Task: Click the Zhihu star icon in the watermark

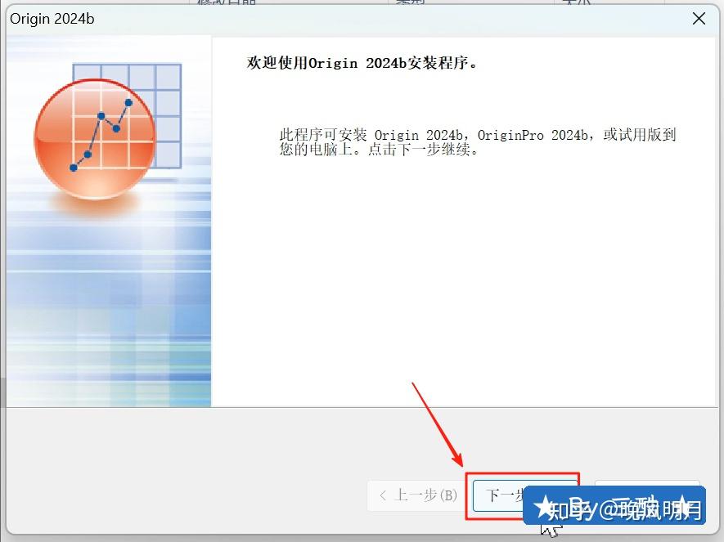Action: pos(543,507)
